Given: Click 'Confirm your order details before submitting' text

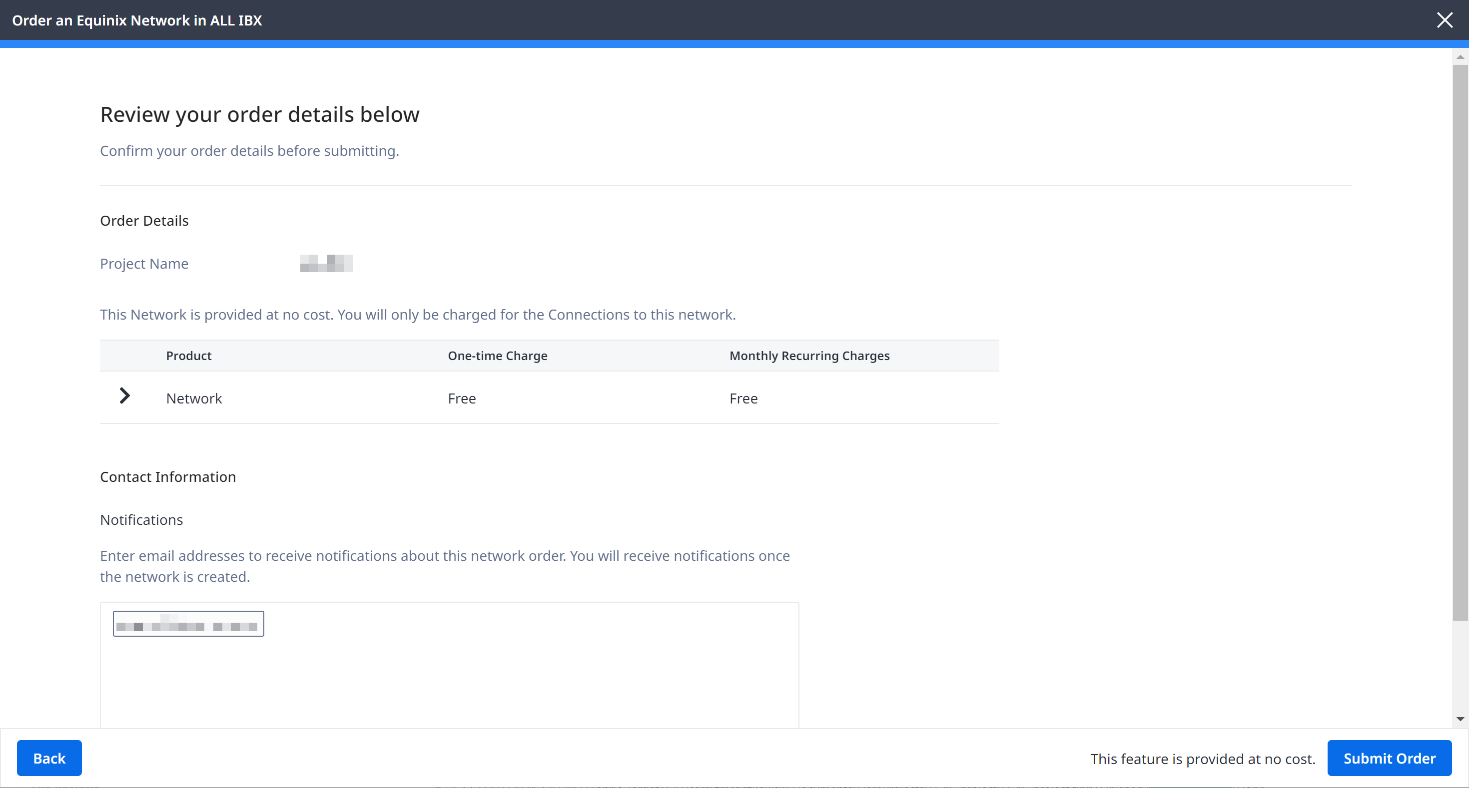Looking at the screenshot, I should coord(250,151).
